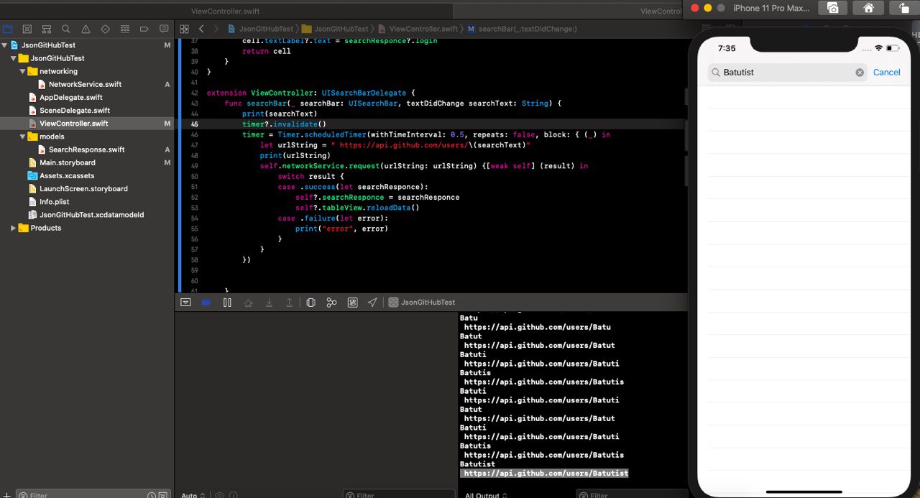This screenshot has height=498, width=920.
Task: Open searchBar(_:textDidChange:) method breadcrumb
Action: point(523,29)
